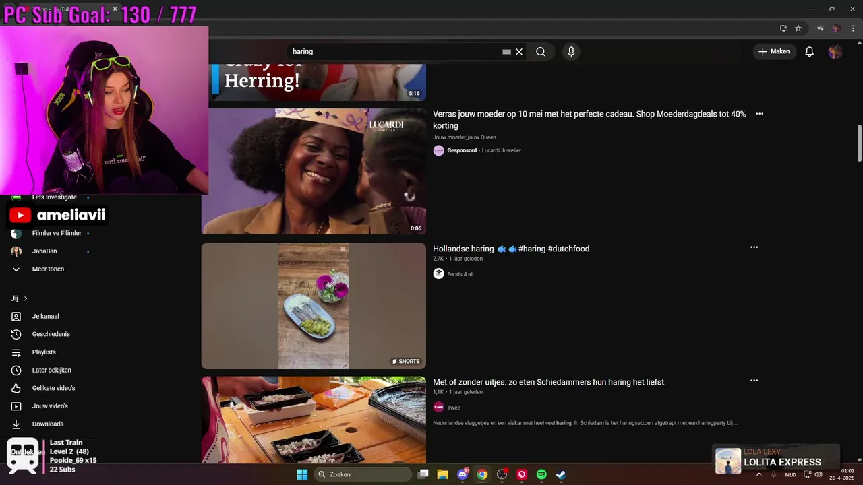Open more options for the Lucardi ad
This screenshot has height=485, width=863.
759,114
